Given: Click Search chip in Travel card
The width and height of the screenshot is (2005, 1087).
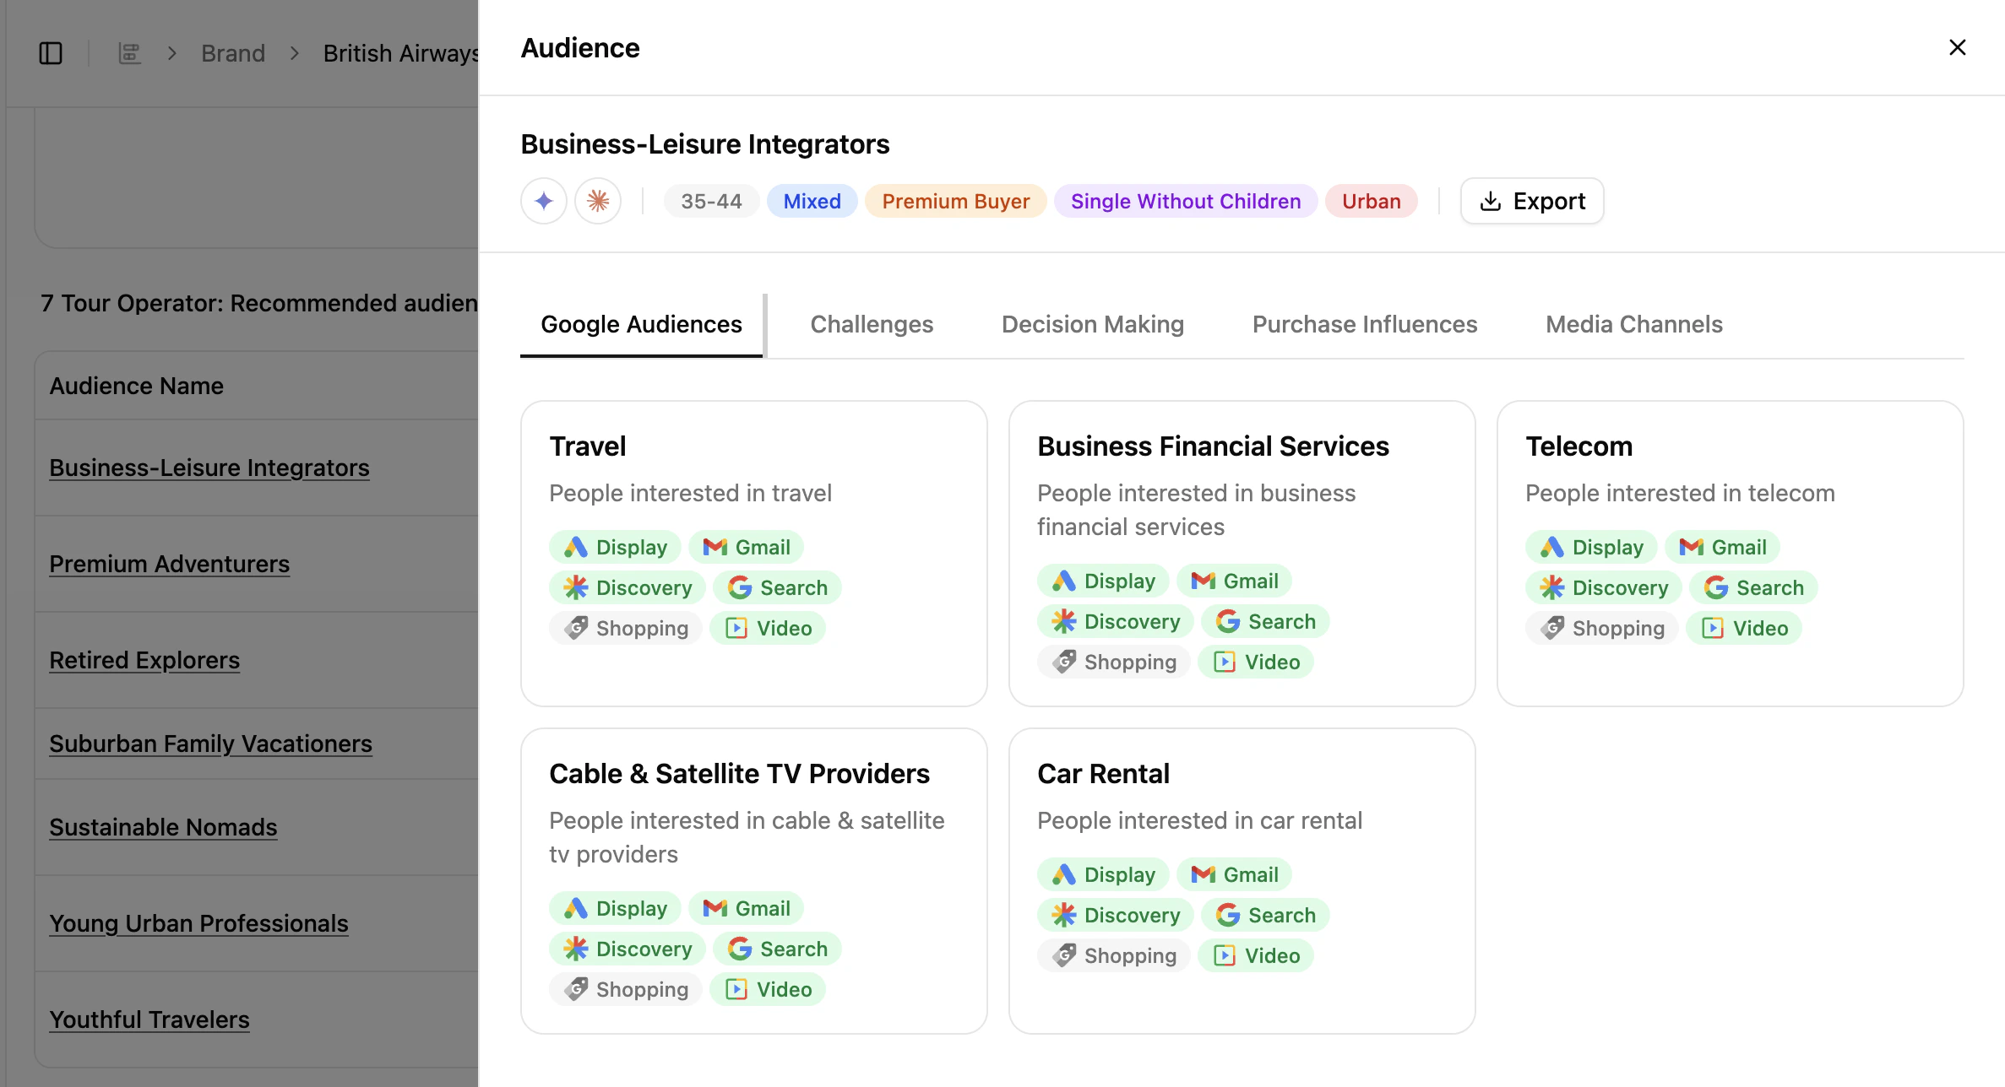Looking at the screenshot, I should click(x=777, y=587).
